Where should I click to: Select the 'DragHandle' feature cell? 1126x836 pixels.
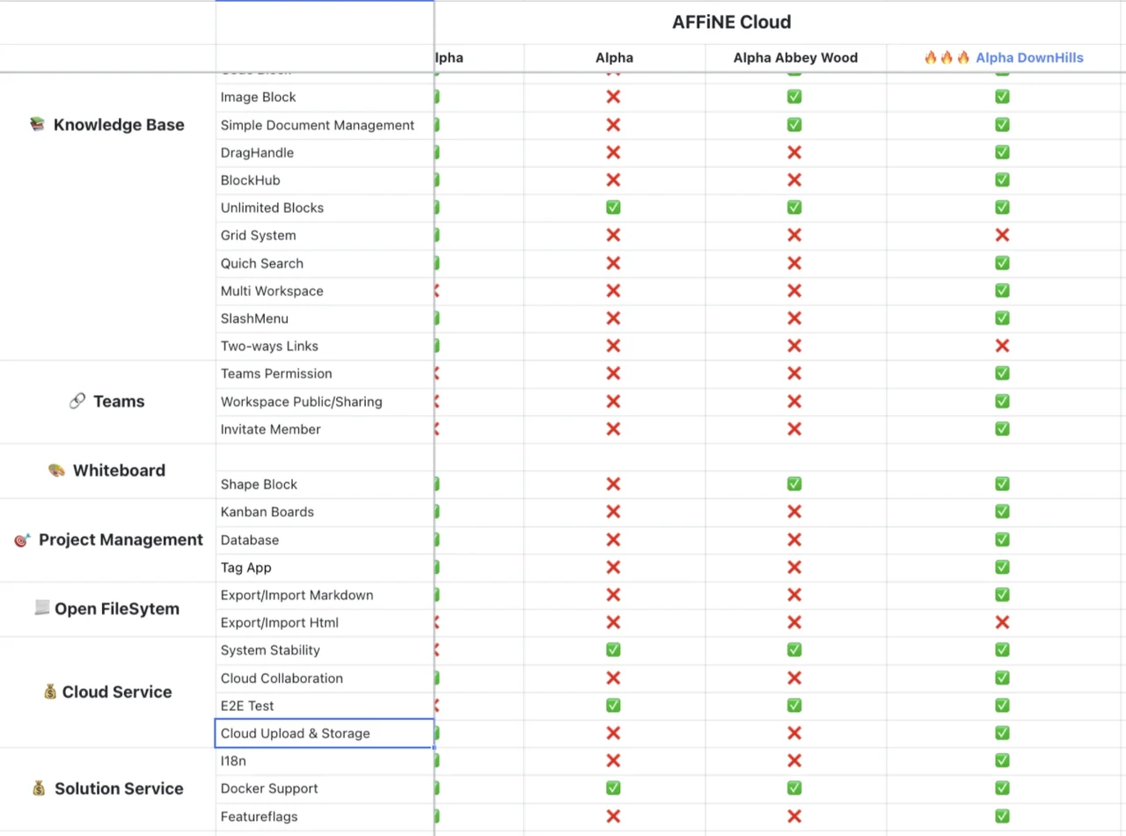325,152
